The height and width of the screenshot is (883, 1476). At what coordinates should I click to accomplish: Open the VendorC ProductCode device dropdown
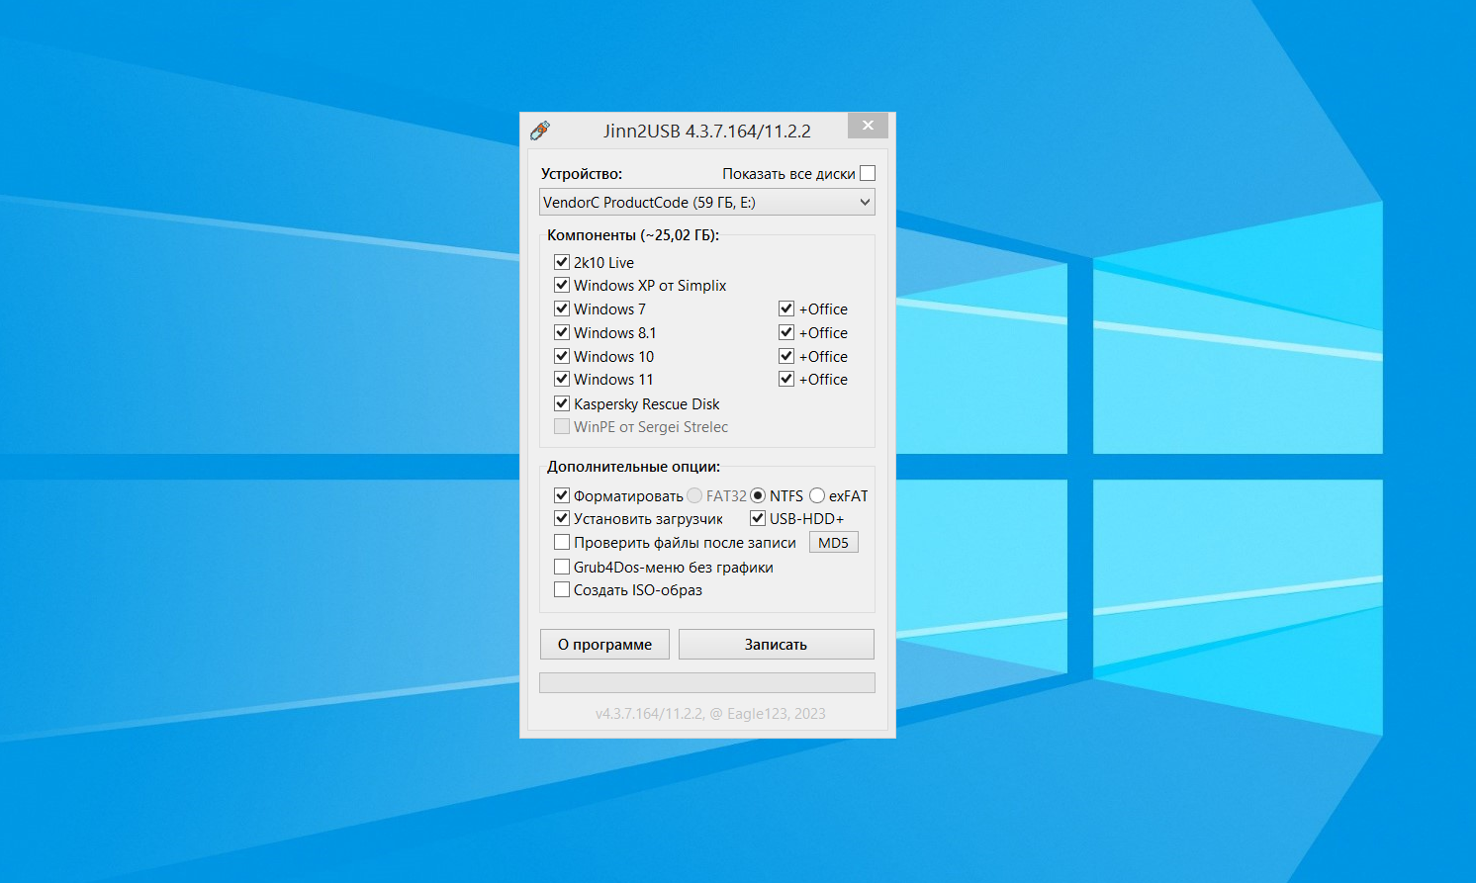(707, 202)
